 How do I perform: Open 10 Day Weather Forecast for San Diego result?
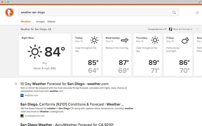(64, 84)
